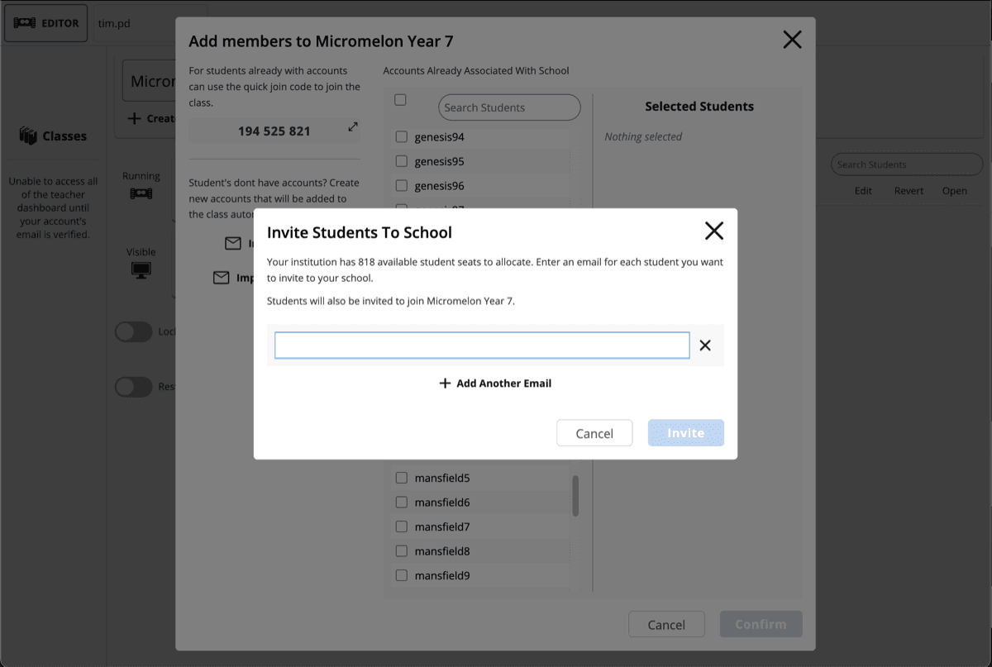Click the upper envelope Invite icon
992x667 pixels.
click(234, 243)
